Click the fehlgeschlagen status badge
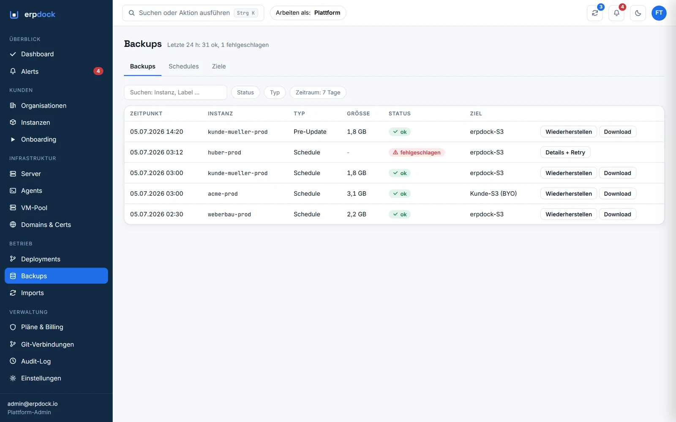The height and width of the screenshot is (422, 676). click(x=417, y=152)
